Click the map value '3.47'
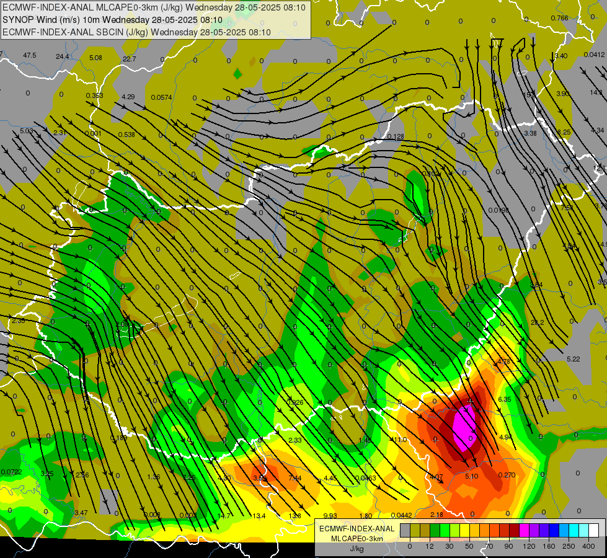 point(81,513)
